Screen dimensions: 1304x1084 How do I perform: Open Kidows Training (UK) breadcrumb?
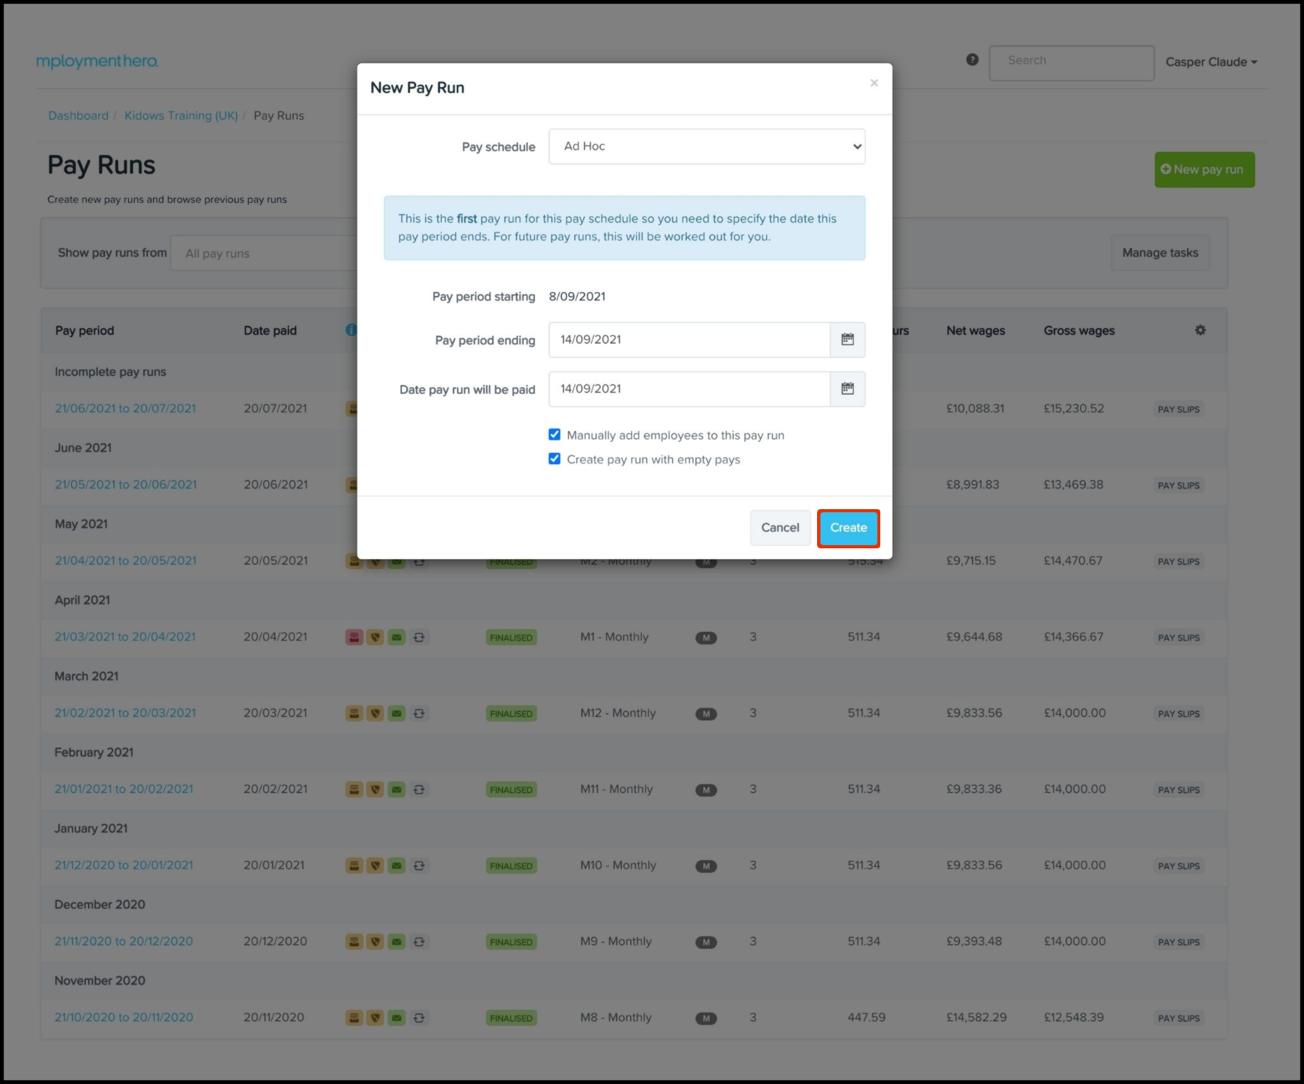[181, 116]
